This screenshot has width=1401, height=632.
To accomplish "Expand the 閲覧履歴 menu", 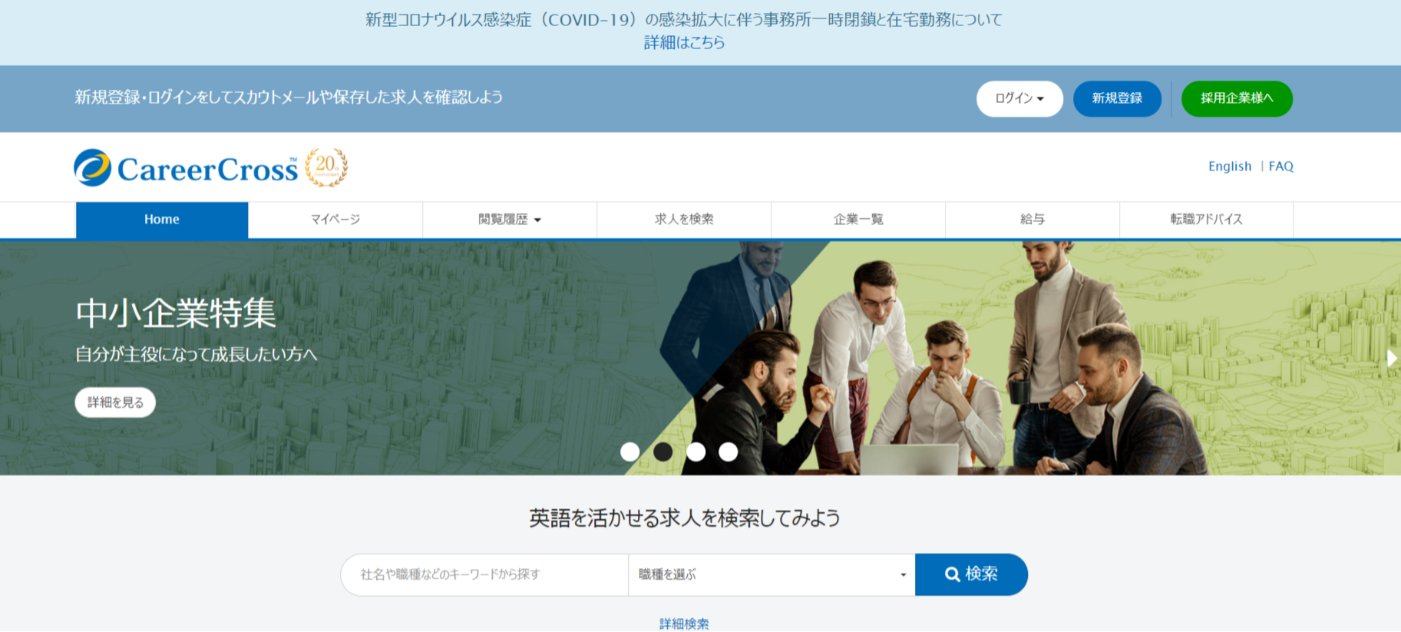I will pyautogui.click(x=509, y=220).
